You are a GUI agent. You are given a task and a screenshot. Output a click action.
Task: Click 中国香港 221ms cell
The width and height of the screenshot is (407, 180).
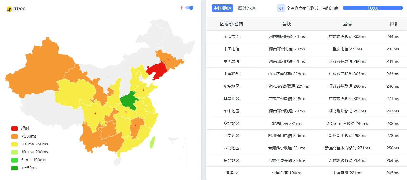click(347, 173)
